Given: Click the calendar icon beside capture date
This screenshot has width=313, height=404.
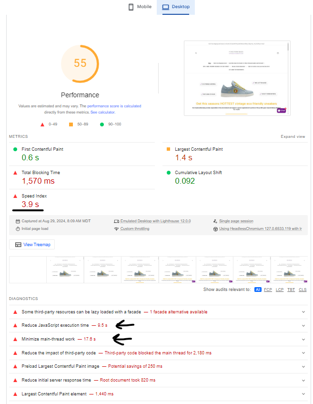Looking at the screenshot, I should point(18,221).
